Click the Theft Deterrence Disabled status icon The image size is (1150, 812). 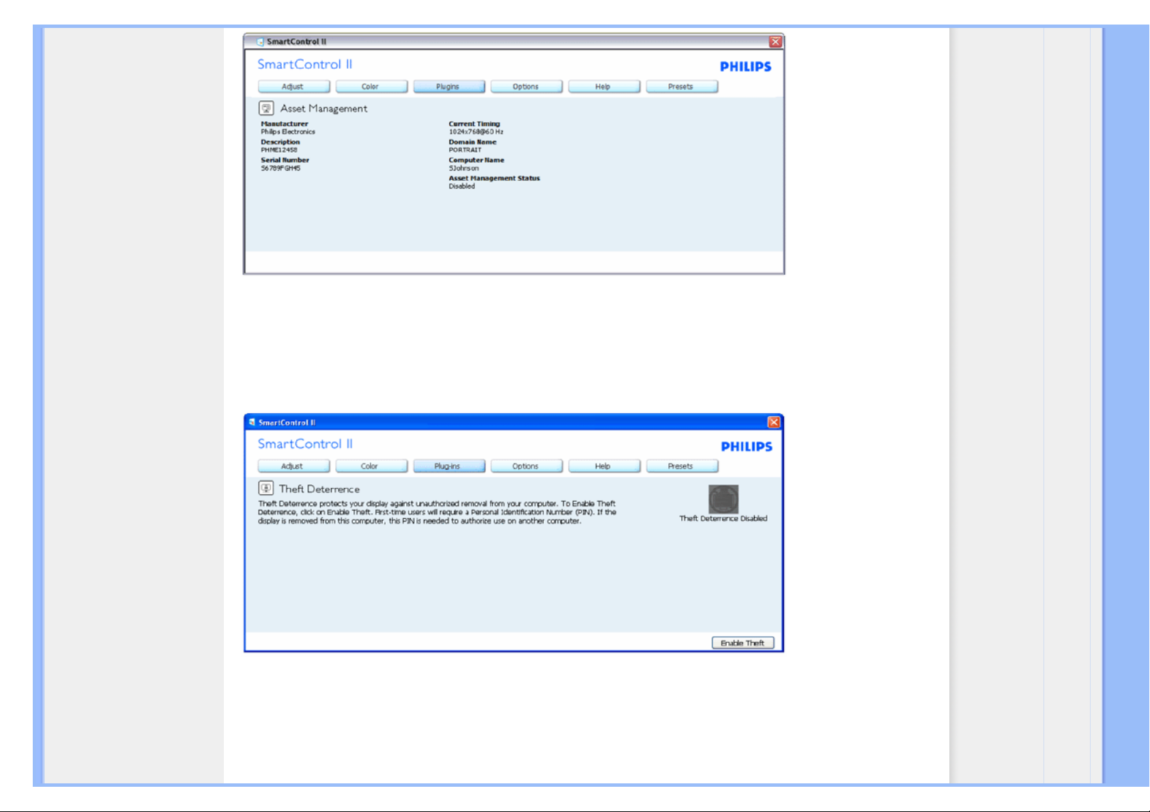click(723, 499)
